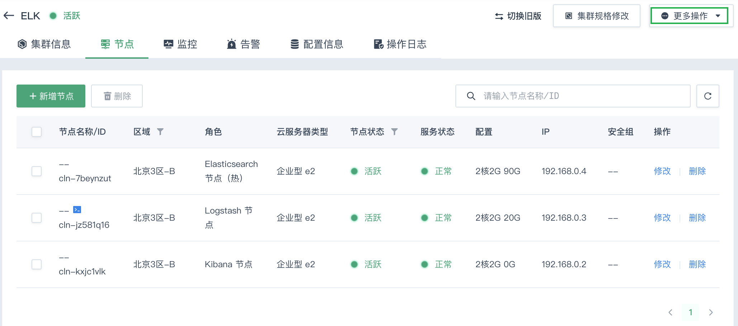Click the search magnifier icon
Screen dimensions: 738x326
[471, 96]
